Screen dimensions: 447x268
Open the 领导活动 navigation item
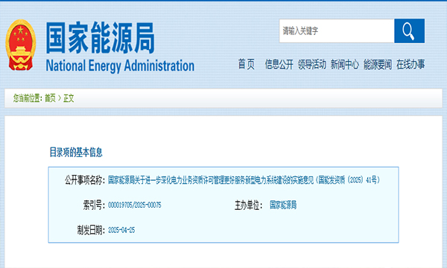click(x=312, y=64)
